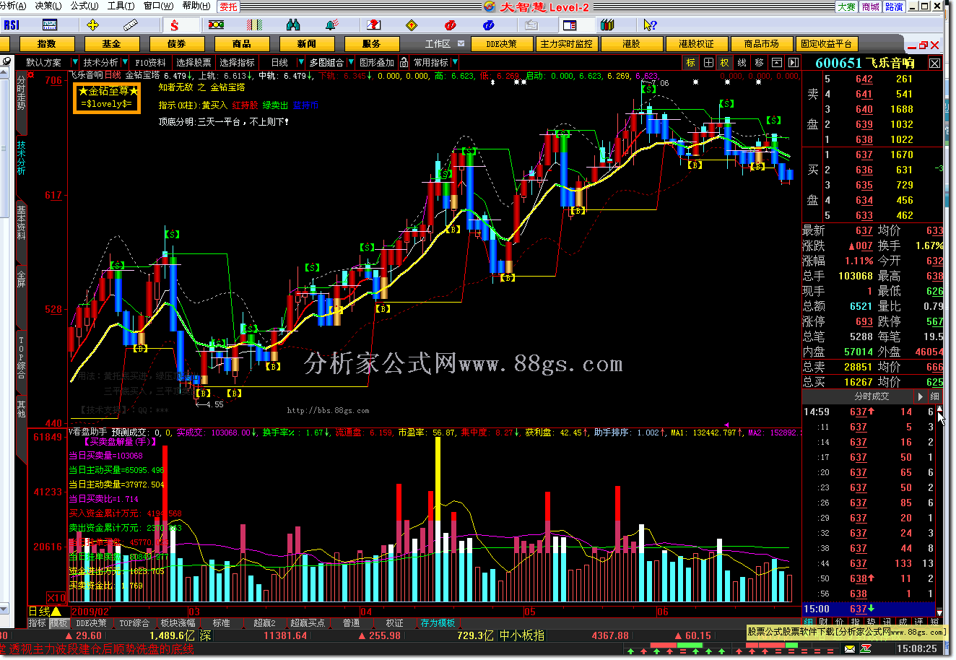Expand the 默认方案 dropdown arrow
The height and width of the screenshot is (660, 956).
pyautogui.click(x=74, y=63)
